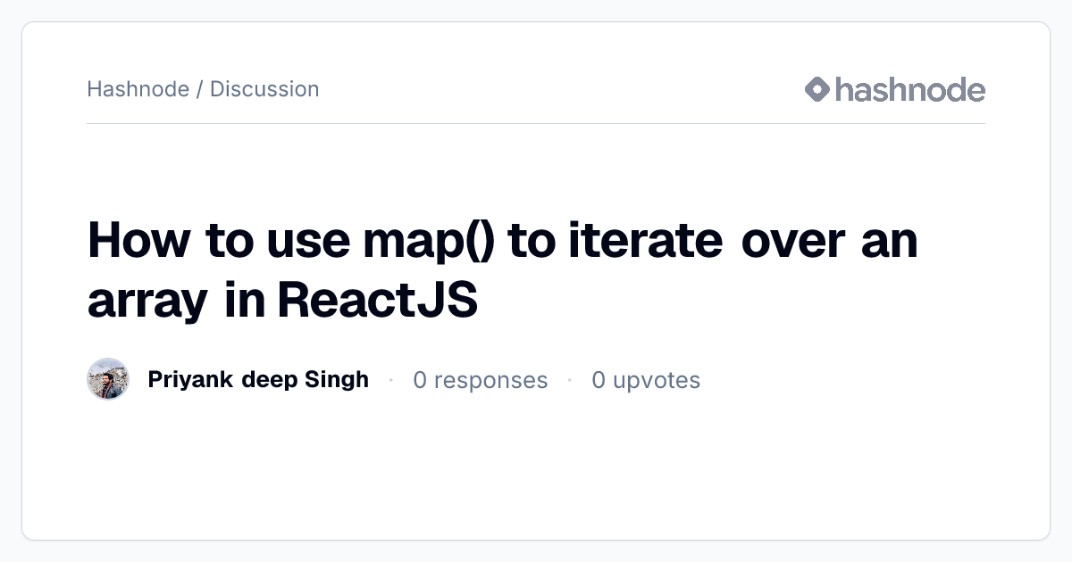Select the Hashnode breadcrumb link
The height and width of the screenshot is (562, 1072).
tap(138, 89)
